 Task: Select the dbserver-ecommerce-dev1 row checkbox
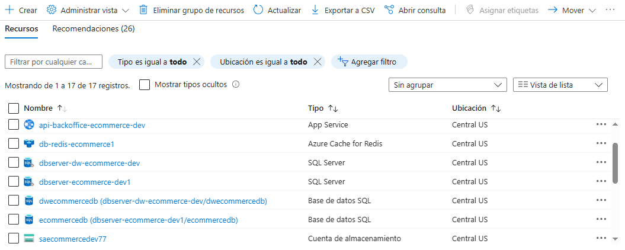[14, 182]
